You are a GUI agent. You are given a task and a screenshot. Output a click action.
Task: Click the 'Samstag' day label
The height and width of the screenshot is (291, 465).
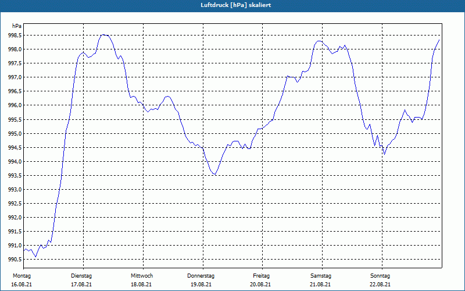(321, 276)
